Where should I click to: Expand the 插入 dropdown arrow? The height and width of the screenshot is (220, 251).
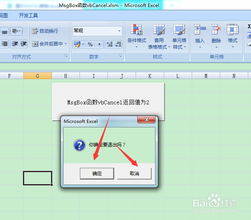200,48
